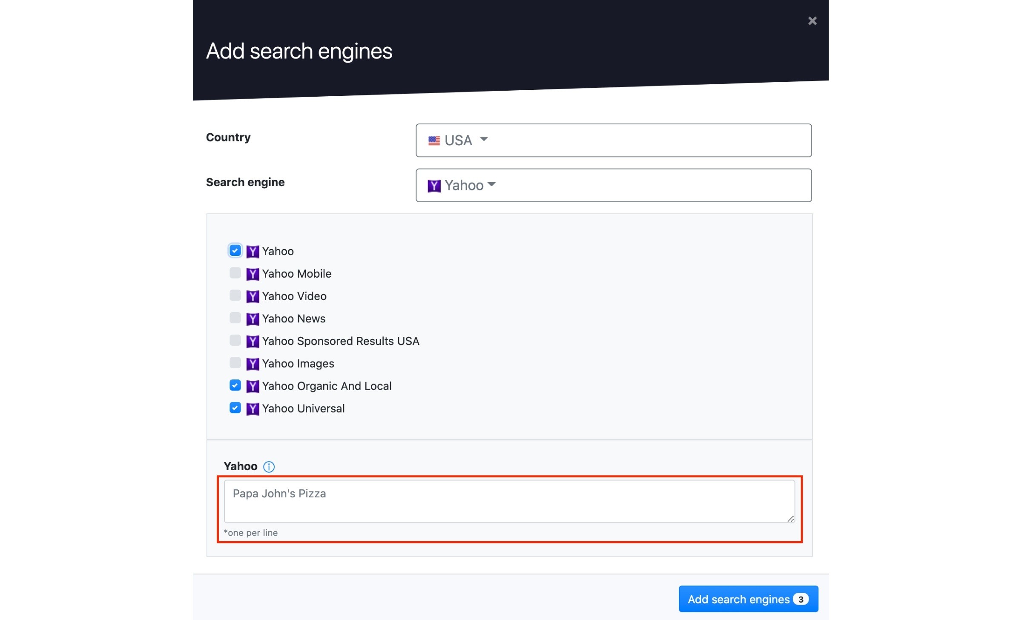Screen dimensions: 1022x620
Task: Click the Yahoo icon next to Yahoo Images
Action: click(x=253, y=364)
